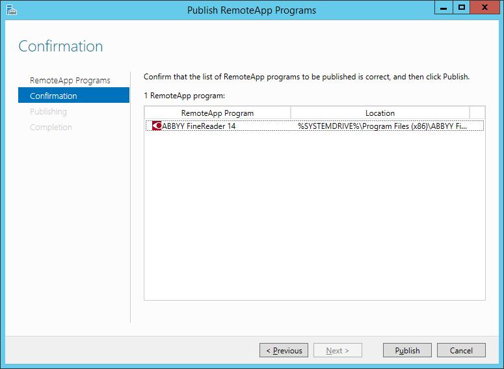The height and width of the screenshot is (369, 504).
Task: Click the %SYSTEMDRIVE% location cell
Action: pos(382,126)
